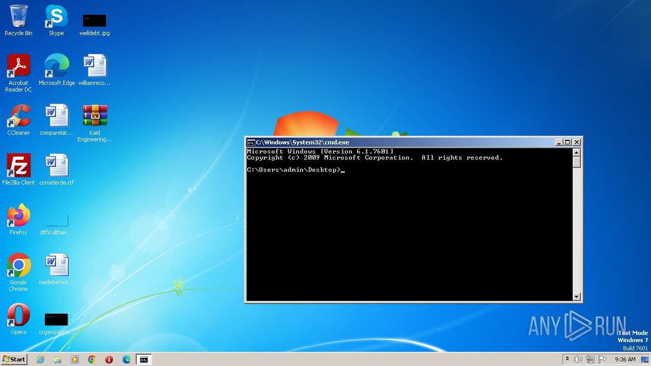Show hidden system tray icons
Screen dimensions: 651x366
coord(567,359)
